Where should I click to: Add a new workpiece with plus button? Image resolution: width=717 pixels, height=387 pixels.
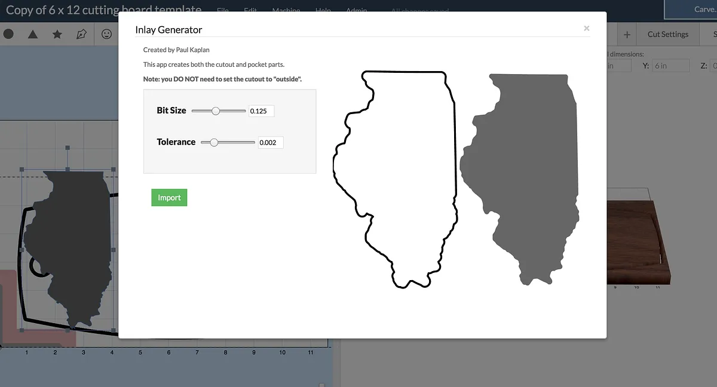pyautogui.click(x=627, y=35)
